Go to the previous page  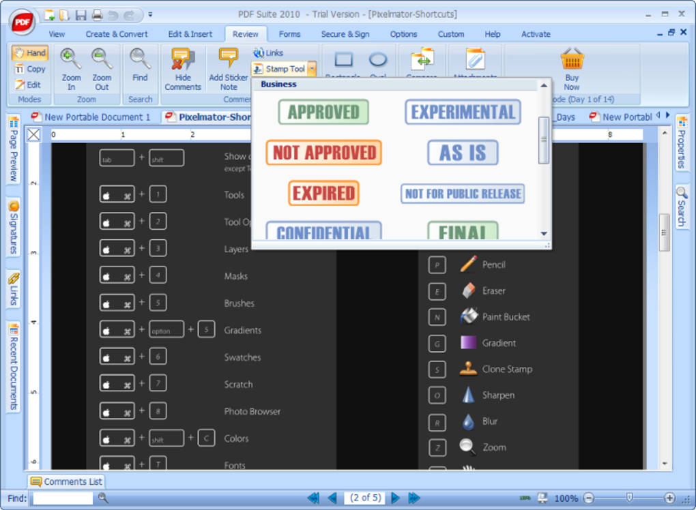click(x=332, y=498)
